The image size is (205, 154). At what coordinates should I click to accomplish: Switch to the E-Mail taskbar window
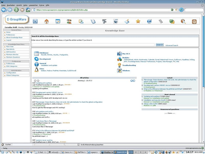click(41, 152)
